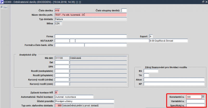Click the Typ dokladu field showing Faktura
This screenshot has height=108, width=208.
[91, 19]
